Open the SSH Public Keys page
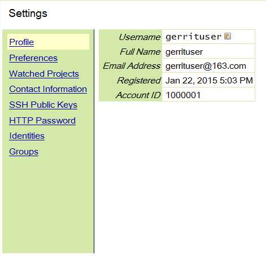 (43, 105)
